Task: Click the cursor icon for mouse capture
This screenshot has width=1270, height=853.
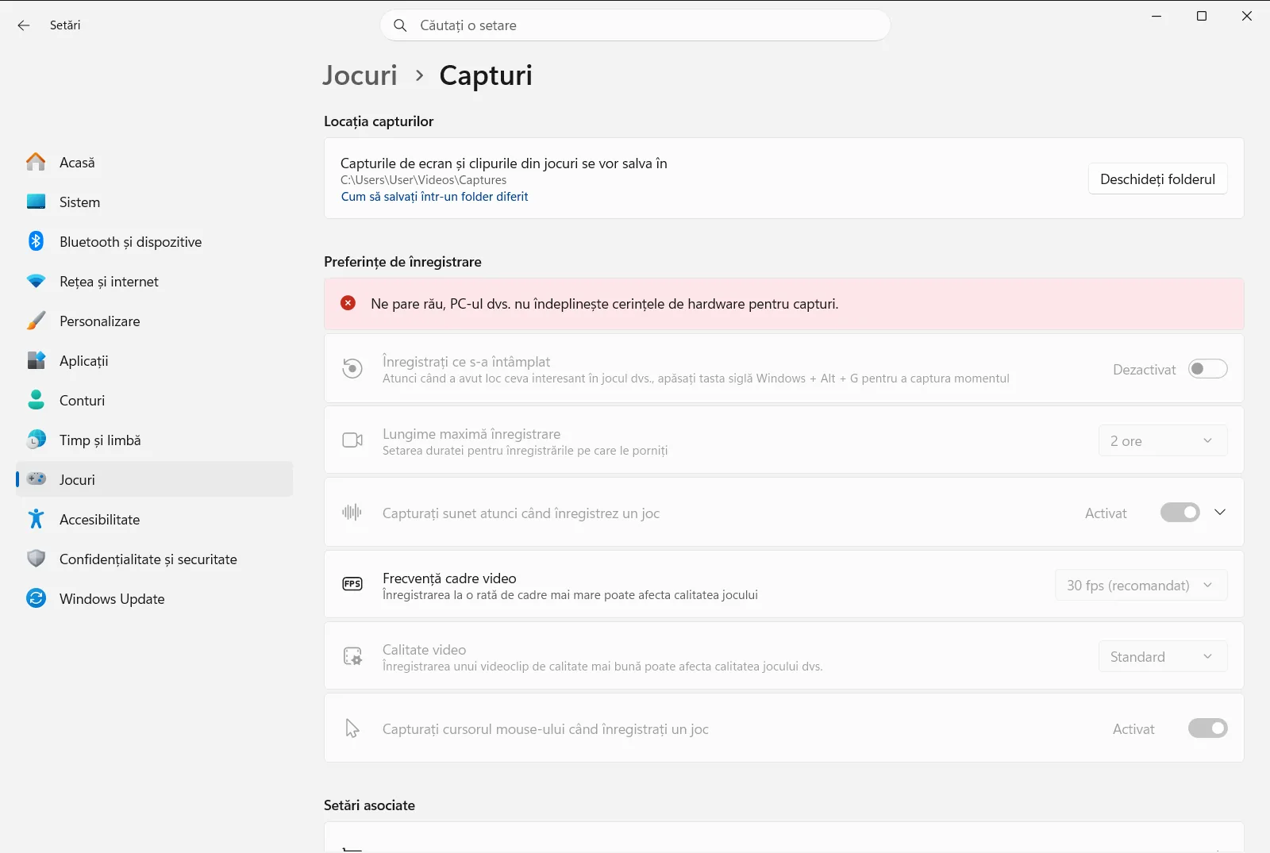Action: click(352, 728)
